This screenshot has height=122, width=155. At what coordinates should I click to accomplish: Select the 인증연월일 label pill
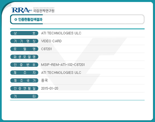pos(24,88)
